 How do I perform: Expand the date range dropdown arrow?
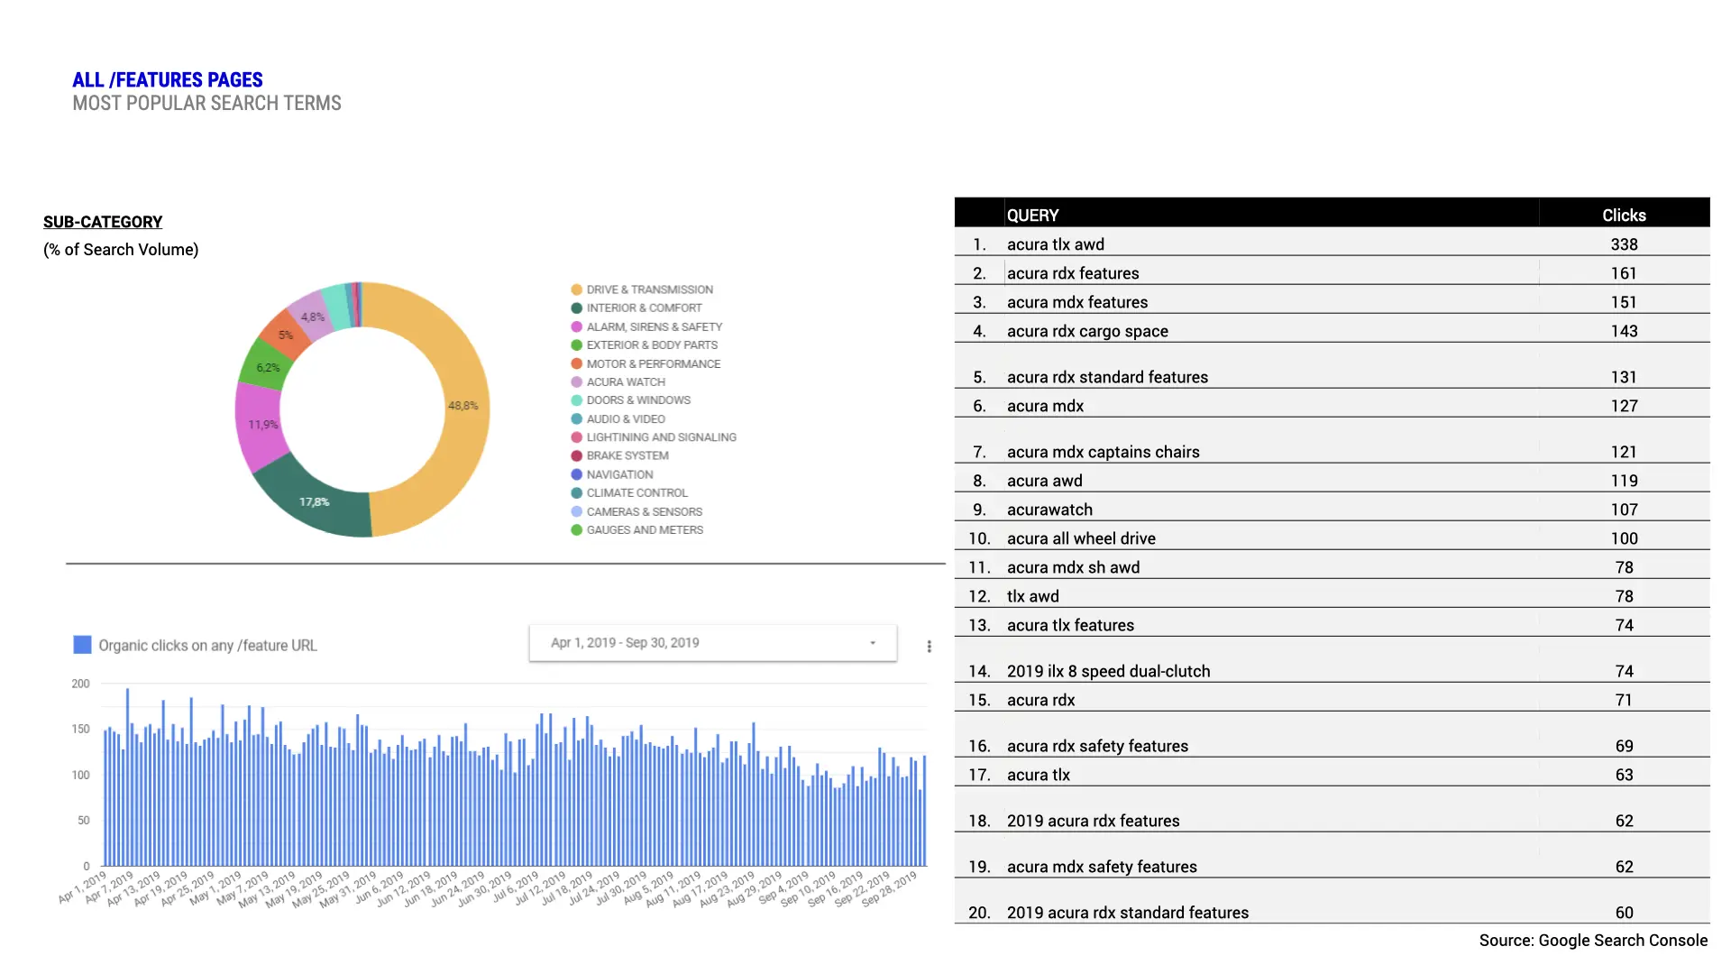coord(872,643)
